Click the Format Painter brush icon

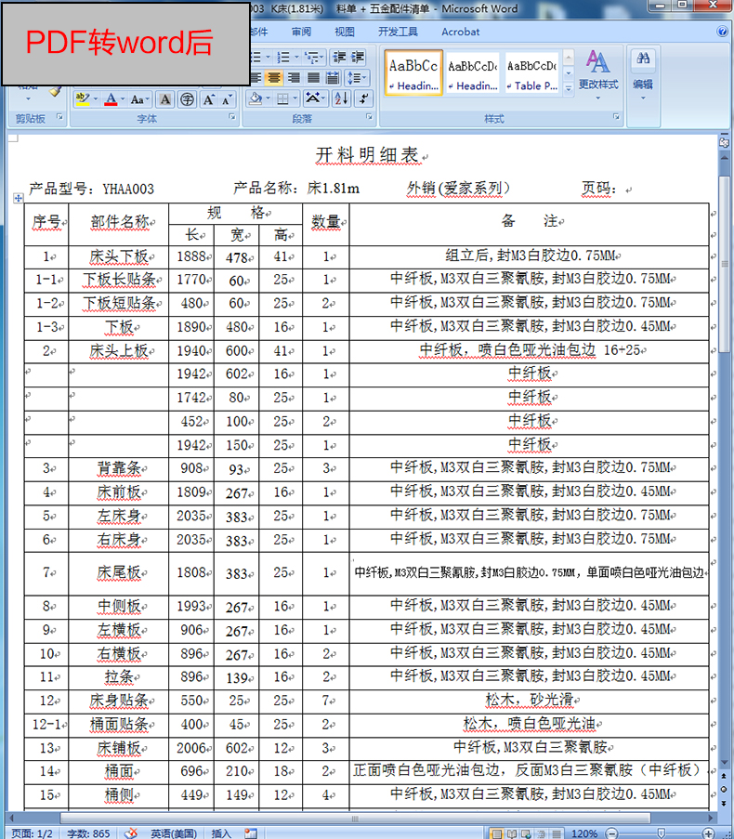click(55, 92)
